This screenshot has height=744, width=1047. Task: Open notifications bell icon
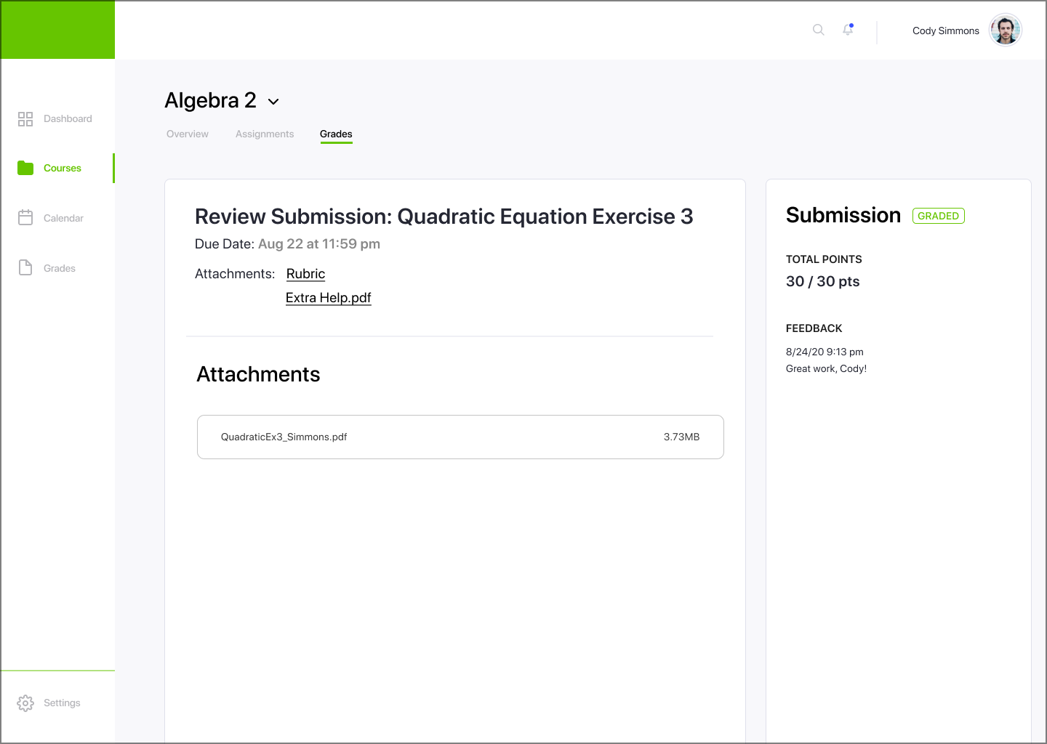(848, 30)
